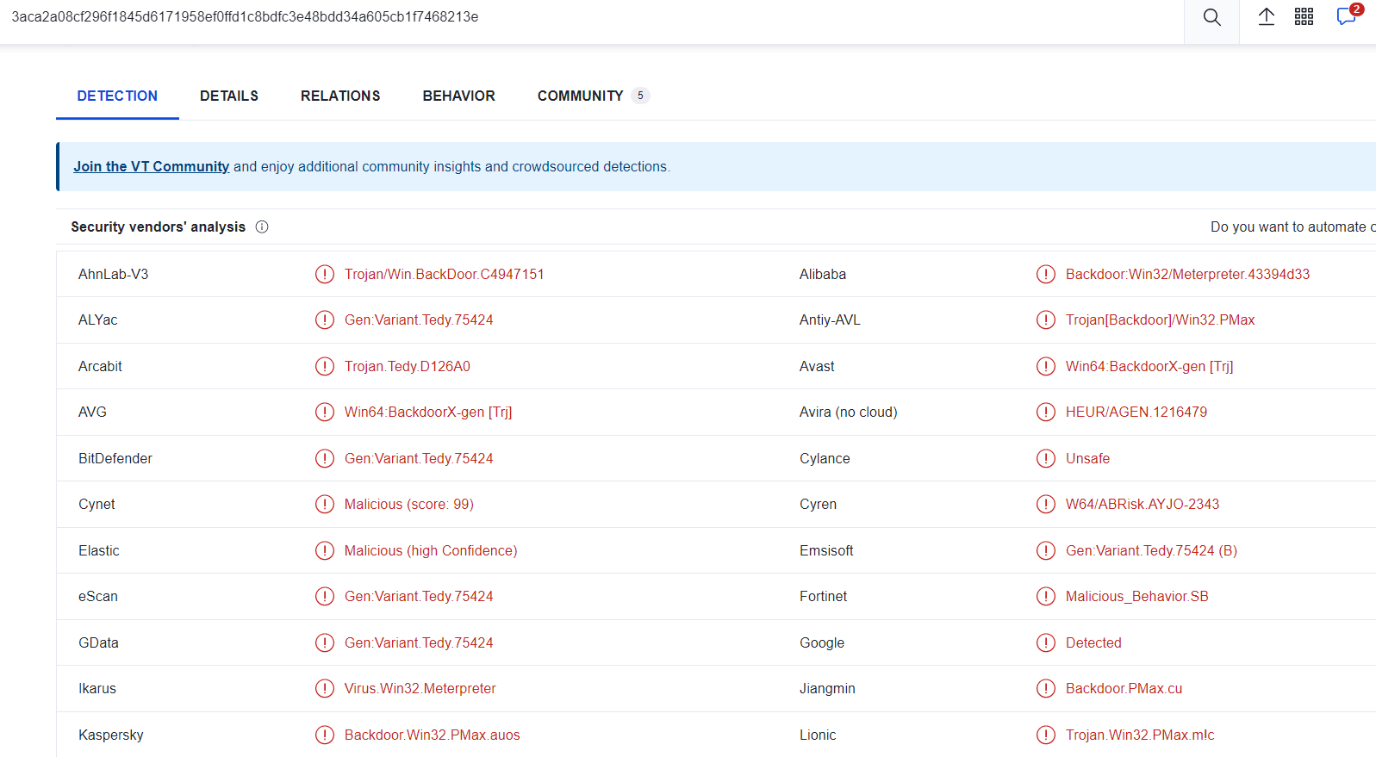1376x757 pixels.
Task: Click the Kaspersky vendor name
Action: (111, 735)
